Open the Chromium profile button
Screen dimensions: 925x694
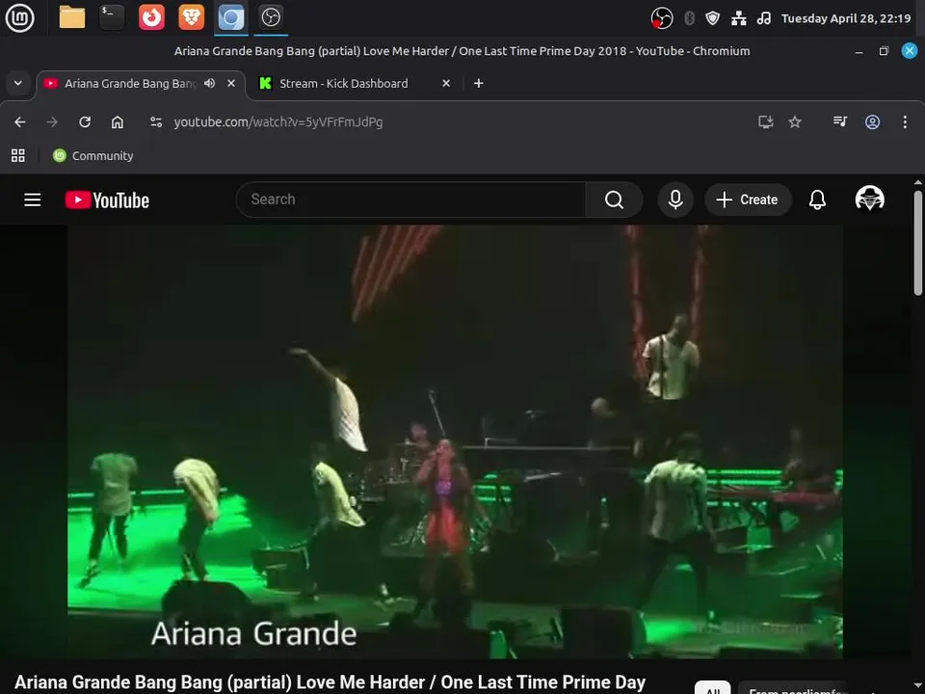coord(873,122)
